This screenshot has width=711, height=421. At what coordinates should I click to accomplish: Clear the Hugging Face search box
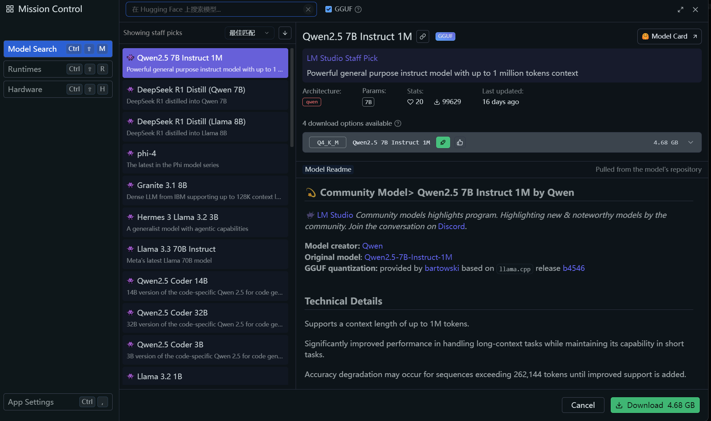308,10
